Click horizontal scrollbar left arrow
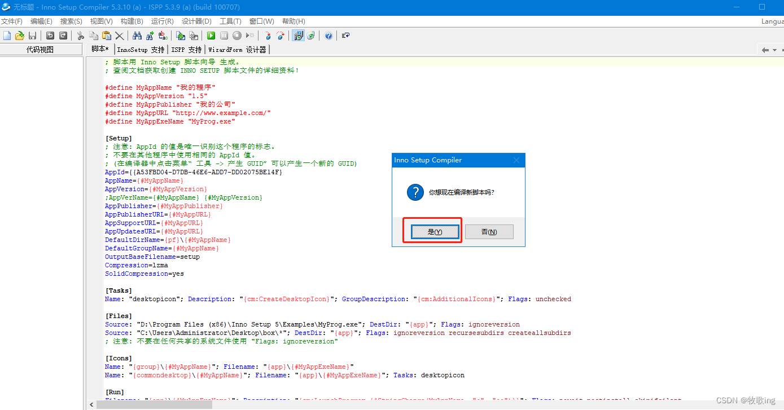 tap(91, 404)
